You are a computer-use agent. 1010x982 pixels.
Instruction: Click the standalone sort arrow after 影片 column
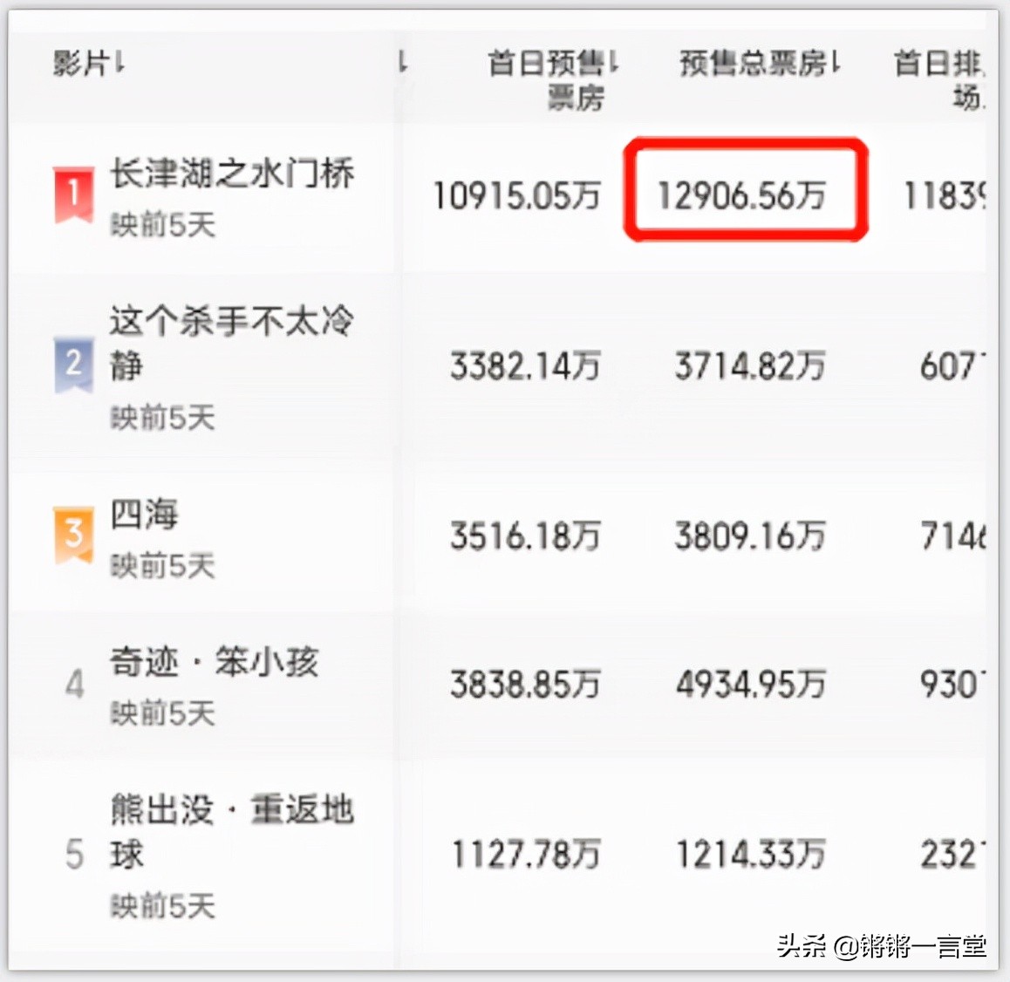tap(402, 62)
